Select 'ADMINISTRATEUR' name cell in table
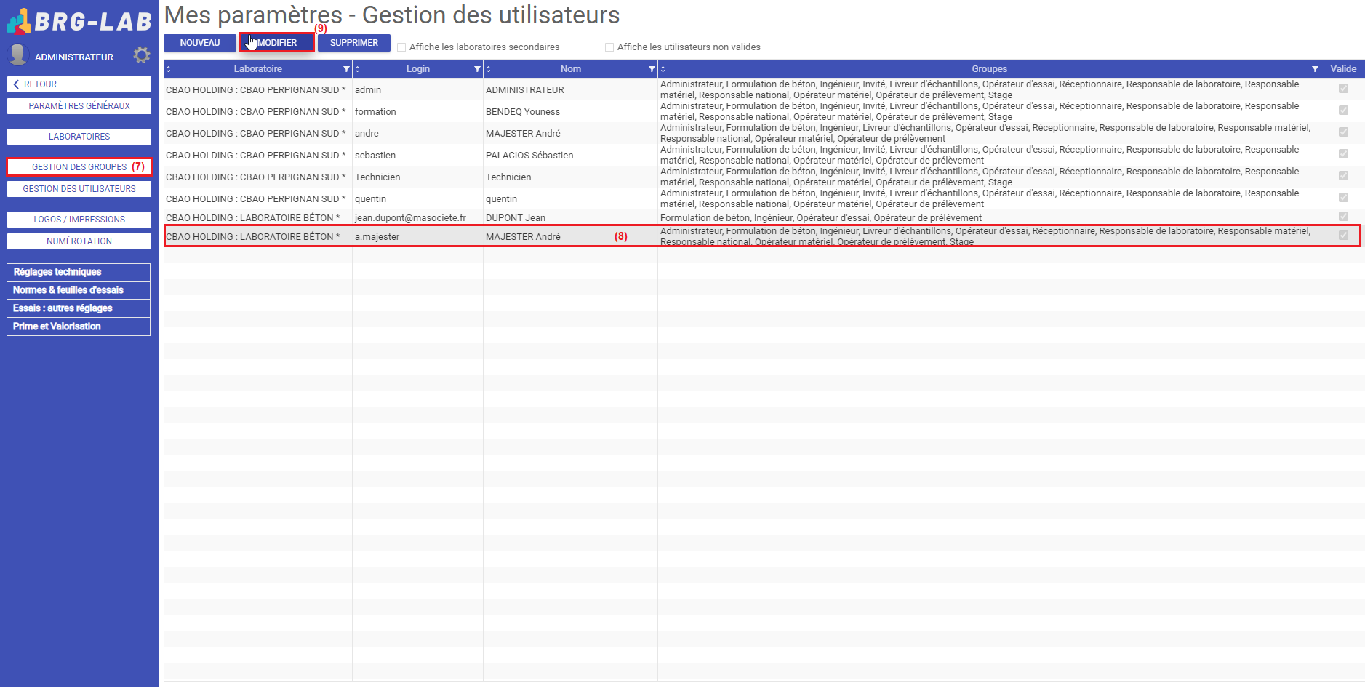The width and height of the screenshot is (1365, 687). coord(570,89)
